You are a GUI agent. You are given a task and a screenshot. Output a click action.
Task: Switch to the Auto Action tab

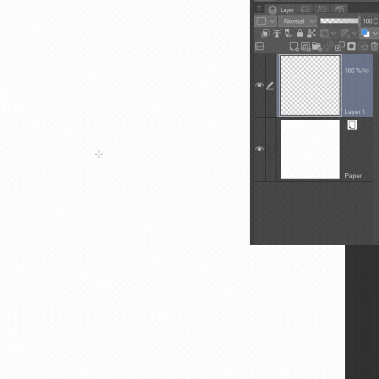coord(340,9)
